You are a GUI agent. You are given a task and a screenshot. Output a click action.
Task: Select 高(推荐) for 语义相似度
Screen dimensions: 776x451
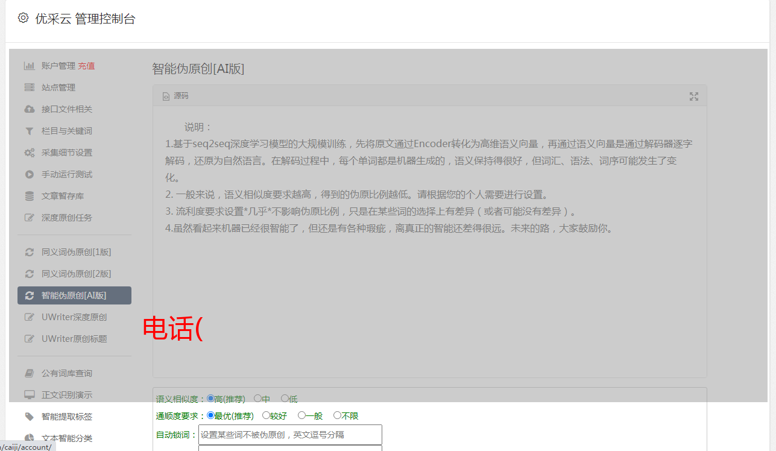pos(210,399)
